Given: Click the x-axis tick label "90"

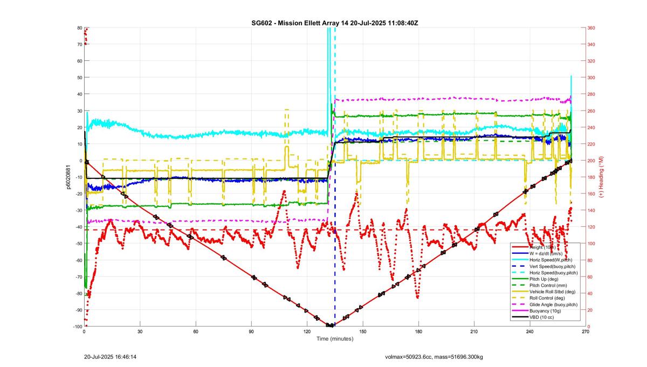Looking at the screenshot, I should tap(251, 331).
